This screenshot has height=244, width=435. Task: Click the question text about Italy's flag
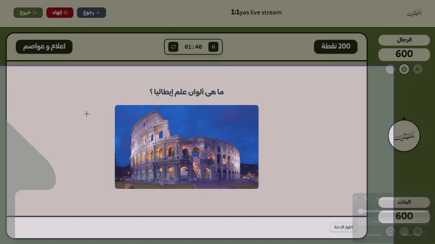coord(187,92)
